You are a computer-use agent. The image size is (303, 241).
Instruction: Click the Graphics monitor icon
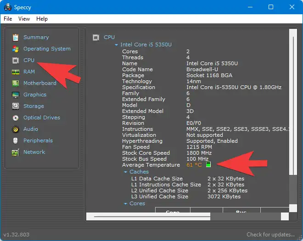tap(16, 95)
